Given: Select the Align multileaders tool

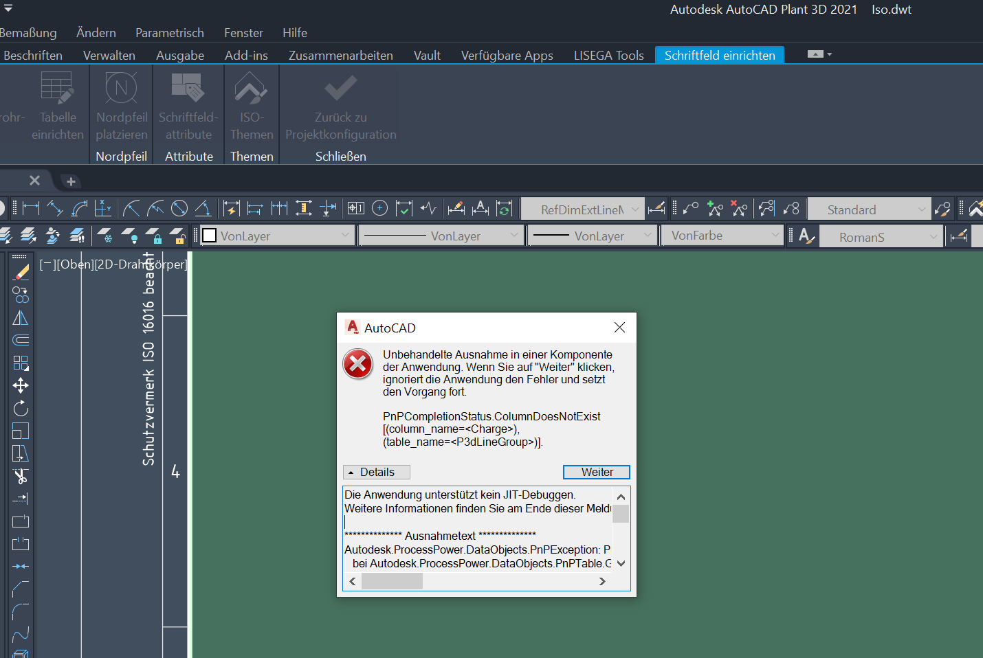Looking at the screenshot, I should [x=766, y=208].
